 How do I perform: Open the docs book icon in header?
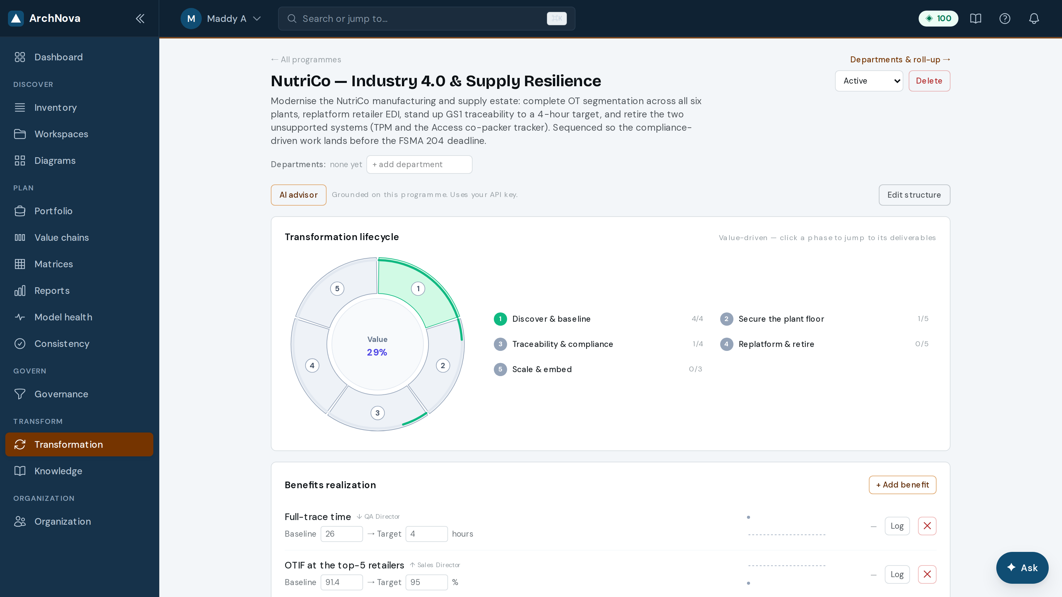click(975, 19)
